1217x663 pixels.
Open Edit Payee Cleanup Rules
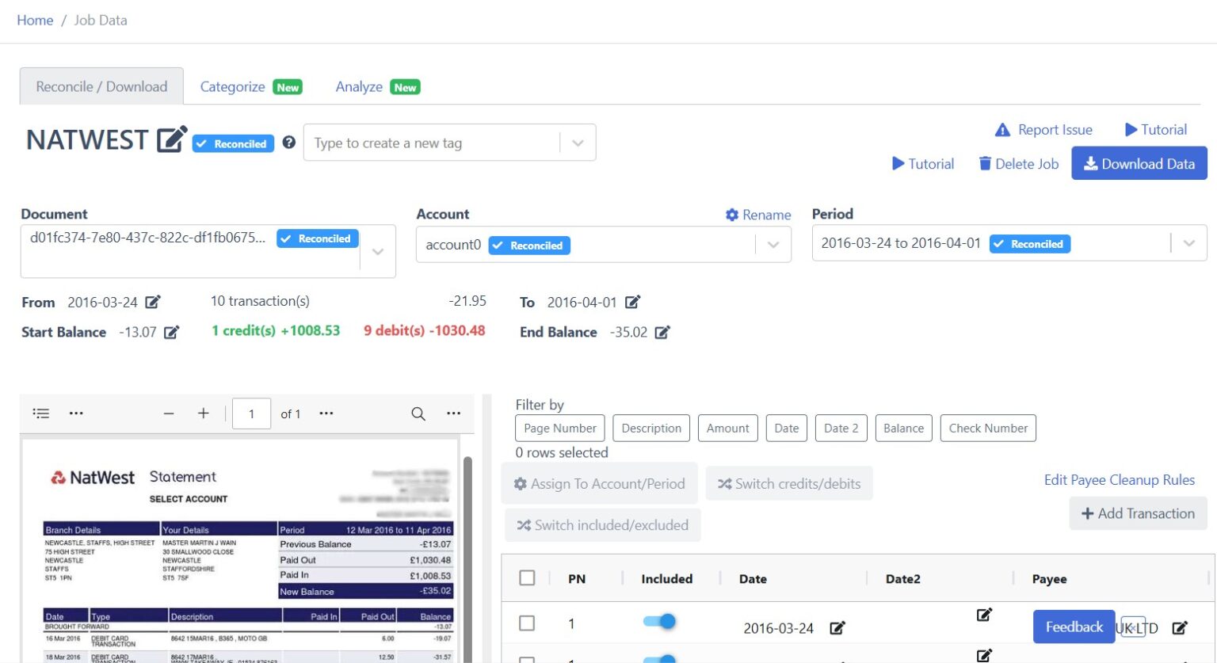pos(1118,479)
